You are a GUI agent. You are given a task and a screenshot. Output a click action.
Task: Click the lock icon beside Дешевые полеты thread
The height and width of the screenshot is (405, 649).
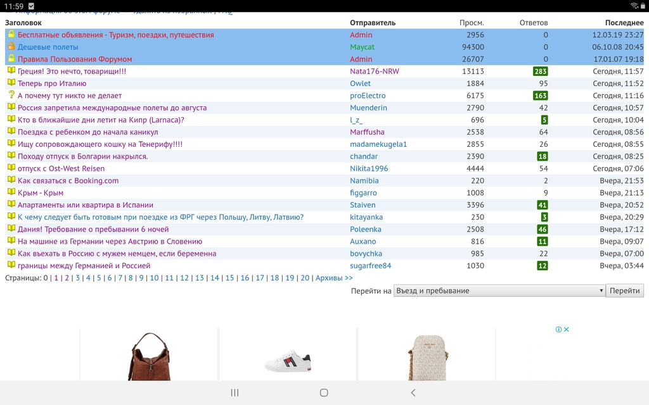pos(11,47)
